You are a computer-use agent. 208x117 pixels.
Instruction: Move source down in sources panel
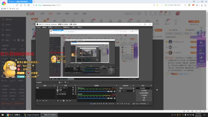pos(70,101)
